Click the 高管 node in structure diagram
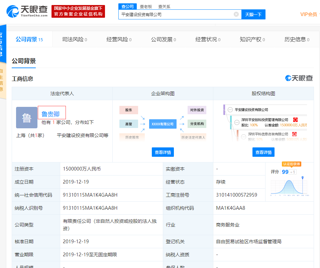320x268 pixels. 129,124
